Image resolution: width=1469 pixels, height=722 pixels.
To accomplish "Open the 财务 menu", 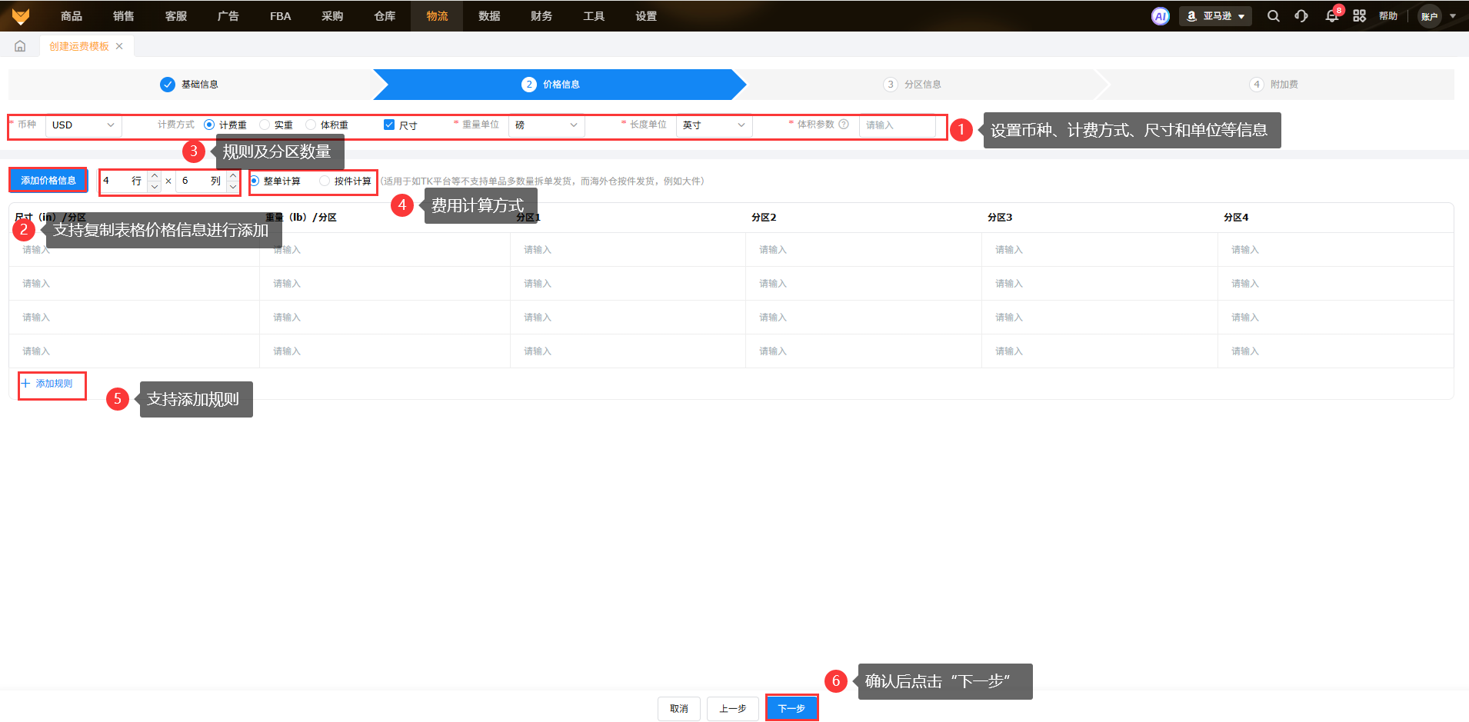I will 541,16.
